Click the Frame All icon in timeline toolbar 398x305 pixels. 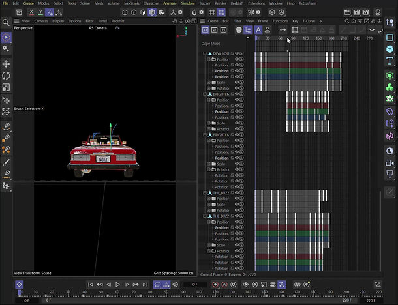click(295, 29)
